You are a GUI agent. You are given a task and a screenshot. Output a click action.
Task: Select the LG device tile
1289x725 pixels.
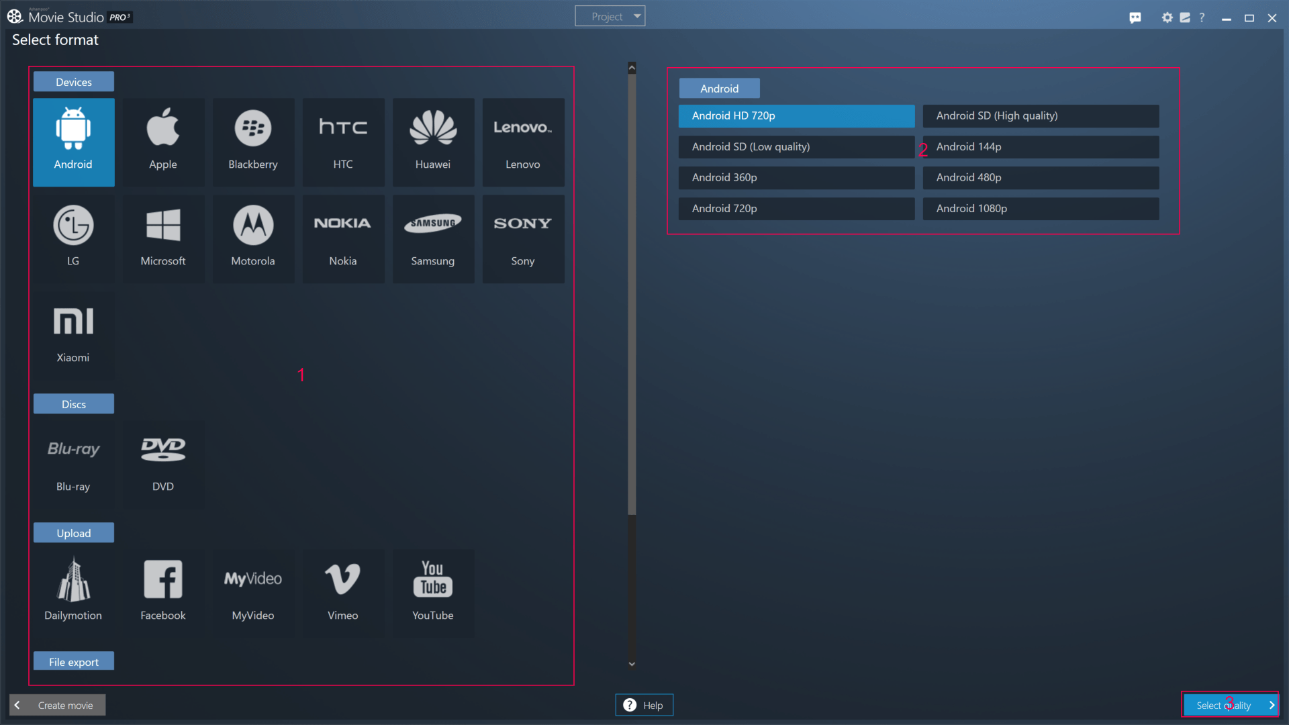point(73,239)
